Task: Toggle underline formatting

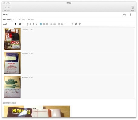Action: [x=36, y=24]
